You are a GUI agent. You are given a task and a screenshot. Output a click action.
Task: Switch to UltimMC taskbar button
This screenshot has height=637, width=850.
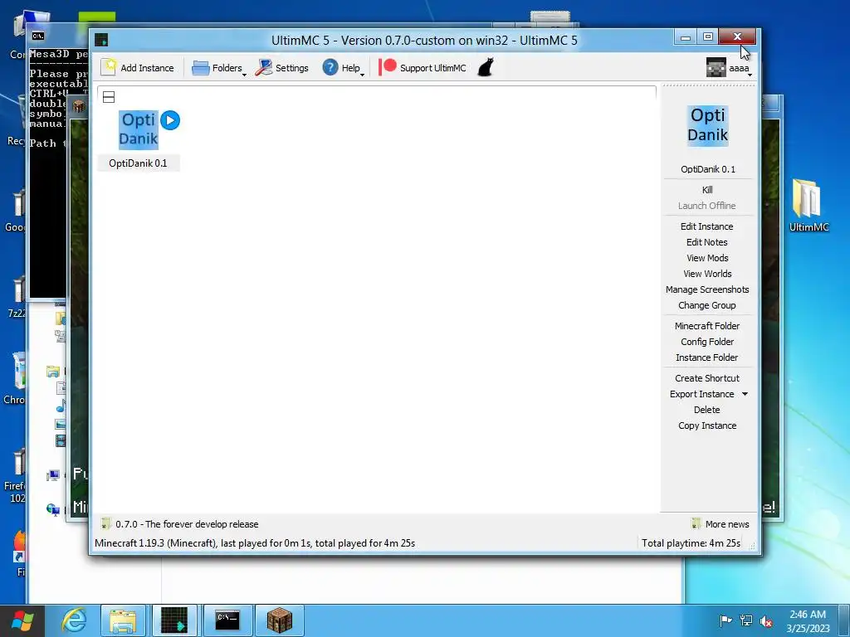pos(174,620)
